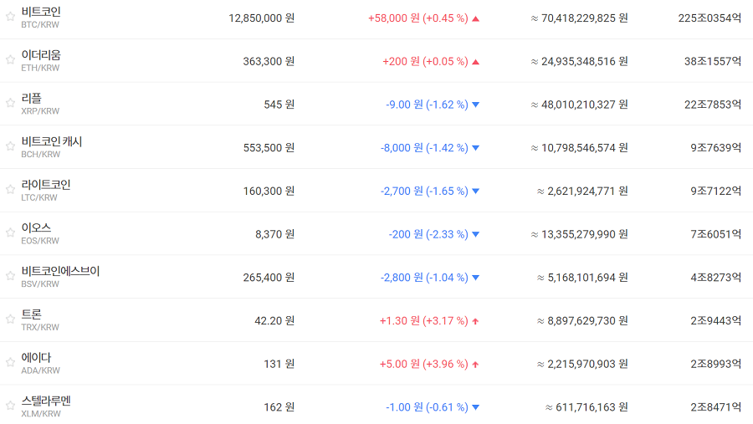The width and height of the screenshot is (753, 424).
Task: Open the 이더리움 coin name link
Action: (41, 55)
